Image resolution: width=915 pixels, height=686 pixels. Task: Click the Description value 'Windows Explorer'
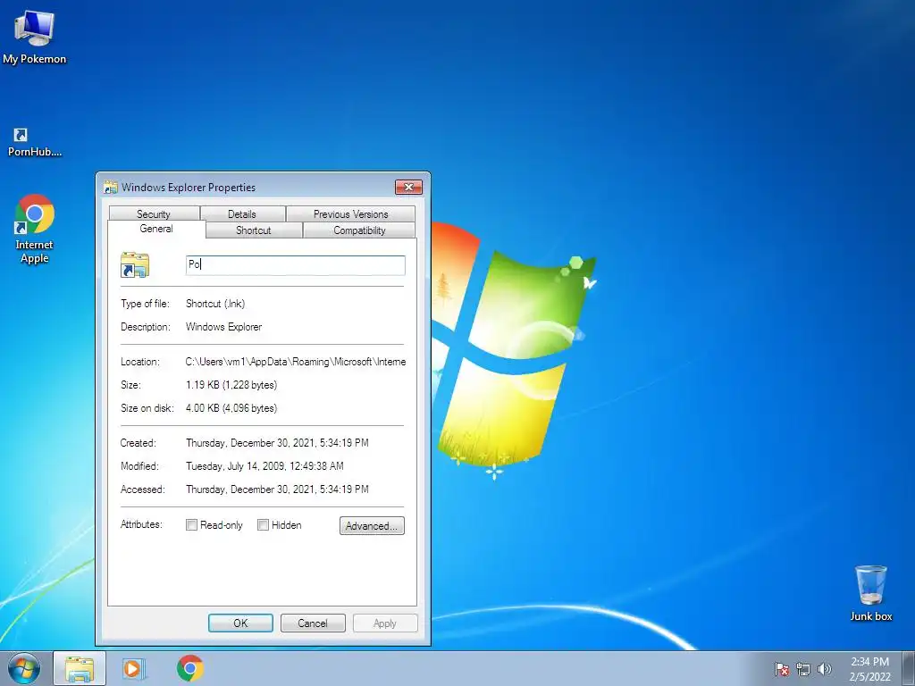(223, 327)
